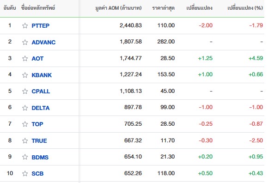This screenshot has height=183, width=274.
Task: Sort by the อันดับ rank header
Action: coord(10,8)
